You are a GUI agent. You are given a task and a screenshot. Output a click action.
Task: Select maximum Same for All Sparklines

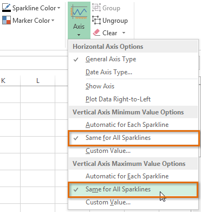[134, 189]
